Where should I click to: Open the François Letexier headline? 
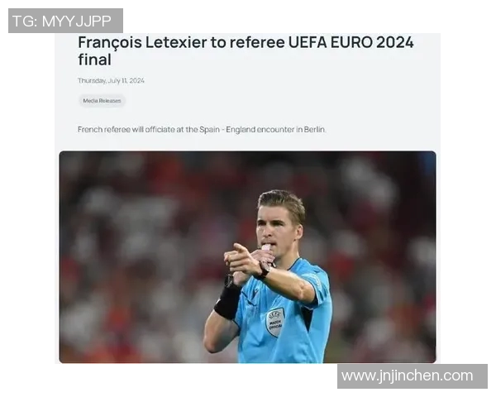coord(246,51)
